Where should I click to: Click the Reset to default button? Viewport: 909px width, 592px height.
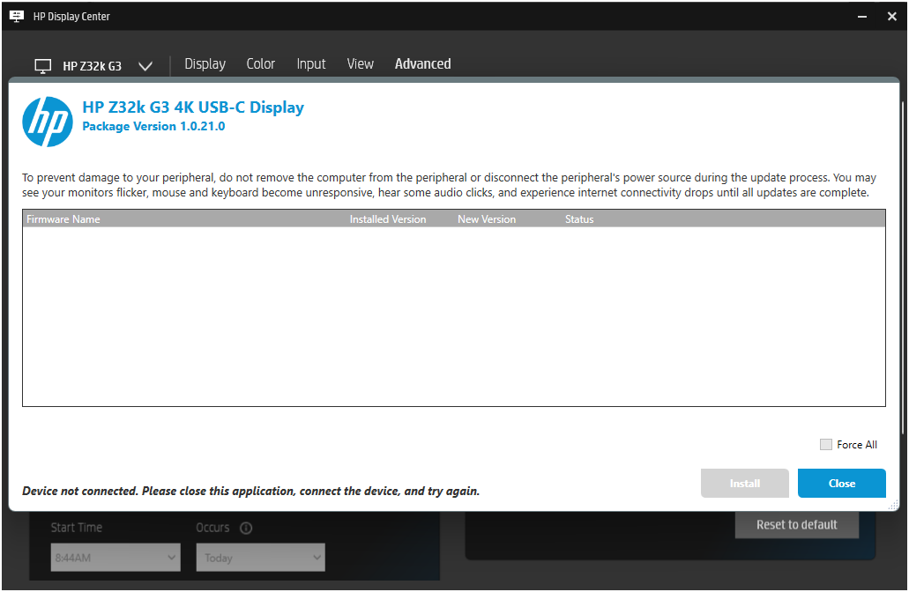[x=796, y=524]
